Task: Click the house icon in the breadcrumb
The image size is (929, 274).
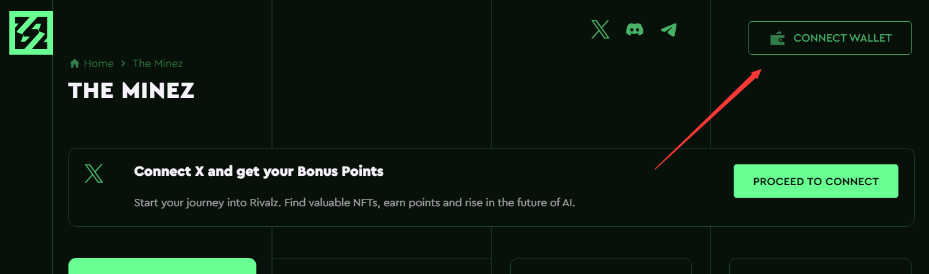Action: [75, 63]
